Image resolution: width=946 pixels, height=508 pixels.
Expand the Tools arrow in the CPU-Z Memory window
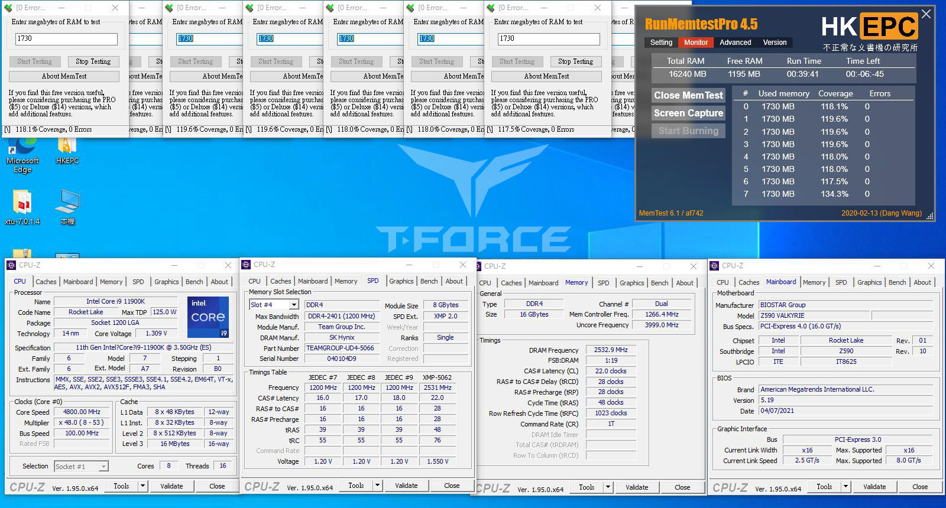[x=608, y=487]
